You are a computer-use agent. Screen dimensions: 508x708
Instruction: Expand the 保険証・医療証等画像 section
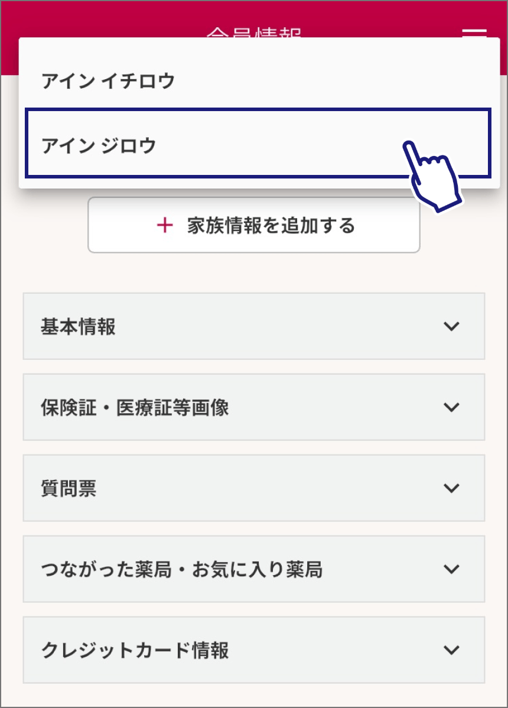[254, 407]
